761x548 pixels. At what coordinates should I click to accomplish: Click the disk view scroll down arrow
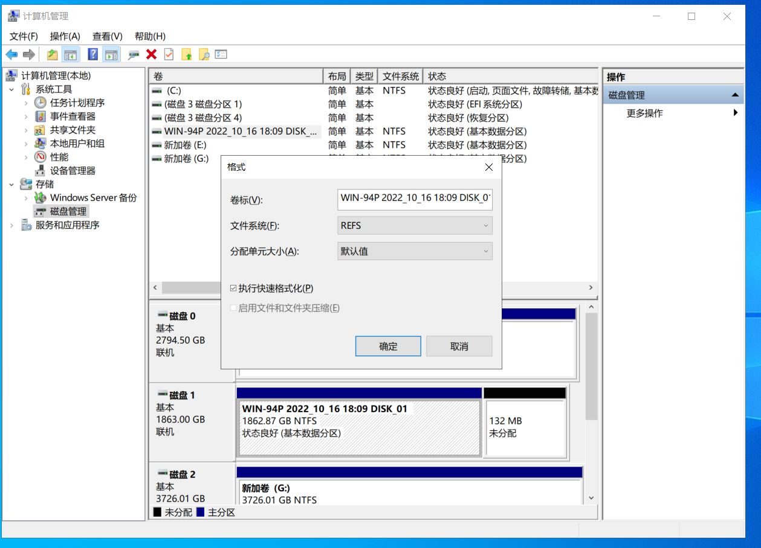pyautogui.click(x=592, y=498)
